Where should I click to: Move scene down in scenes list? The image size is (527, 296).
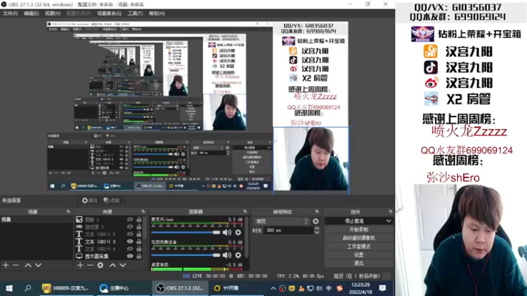coord(38,265)
